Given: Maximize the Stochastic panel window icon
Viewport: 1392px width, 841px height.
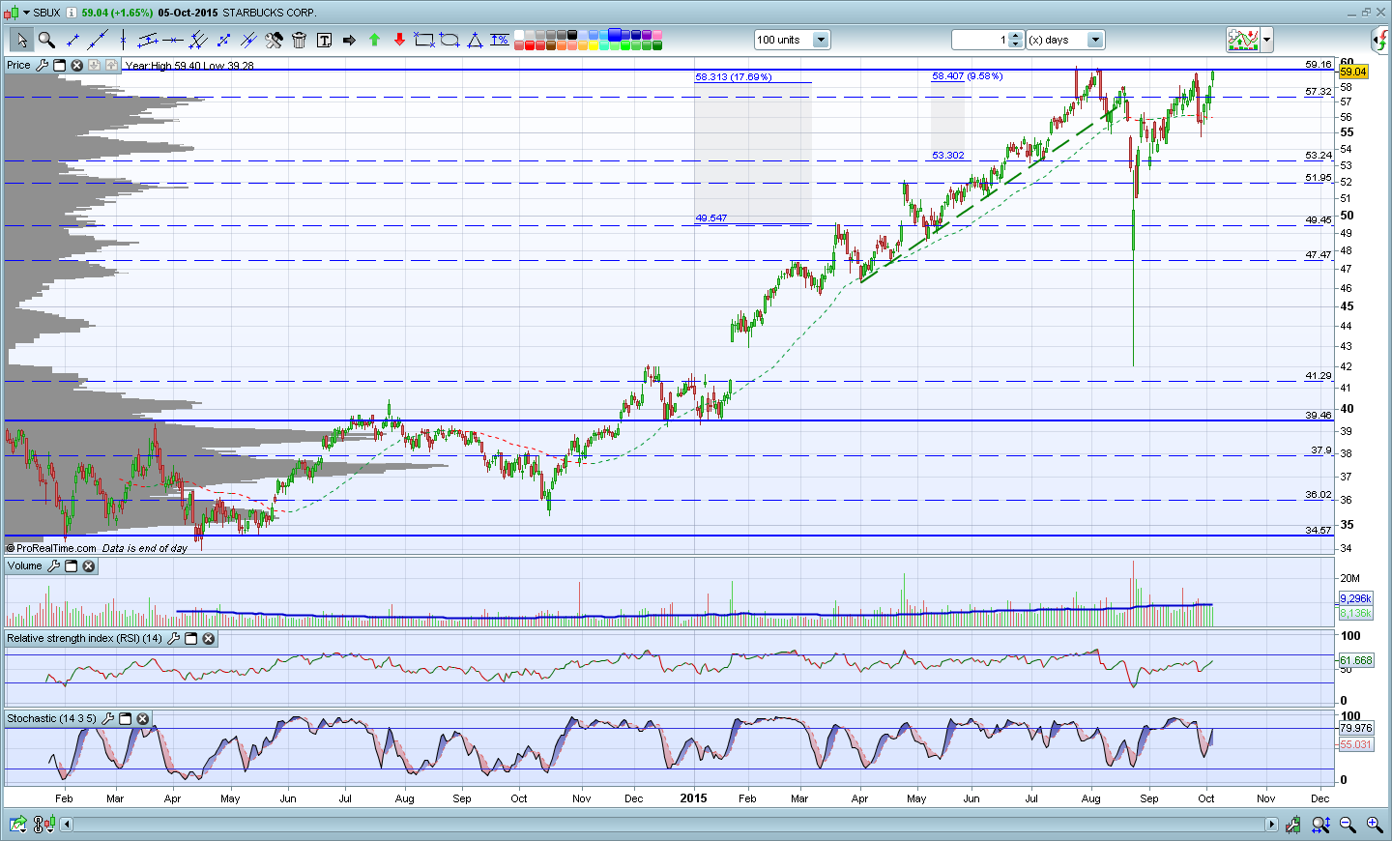Looking at the screenshot, I should tap(125, 718).
